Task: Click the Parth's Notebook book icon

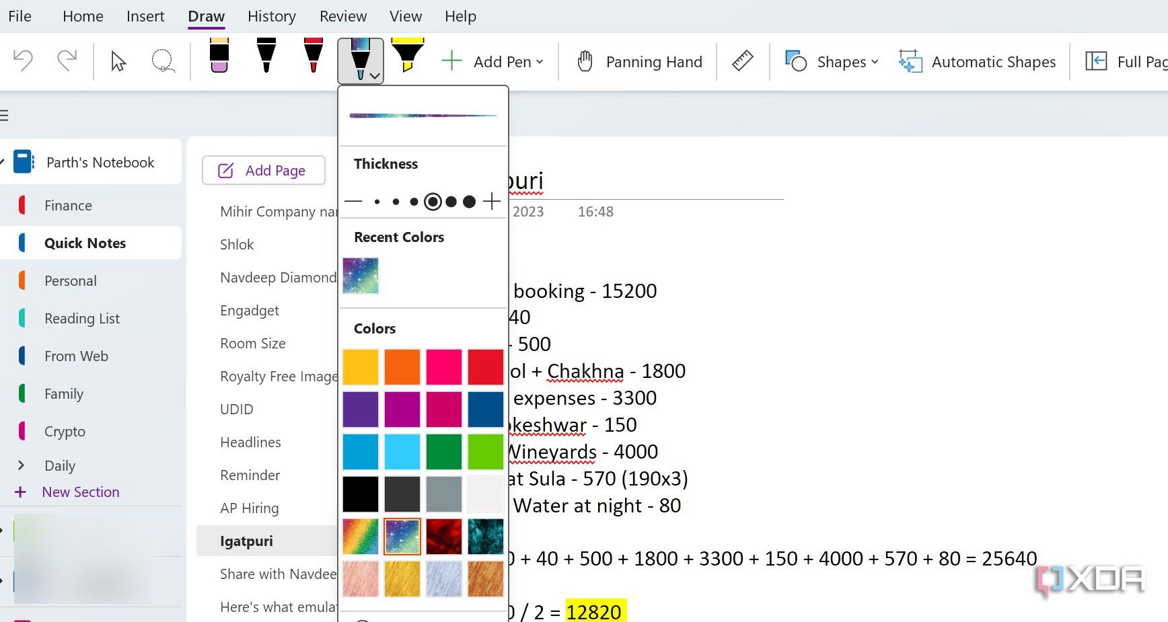Action: (24, 162)
